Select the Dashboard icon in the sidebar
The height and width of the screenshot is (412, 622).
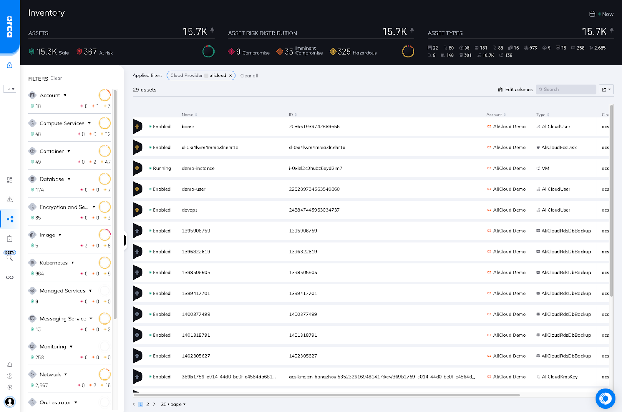10,180
